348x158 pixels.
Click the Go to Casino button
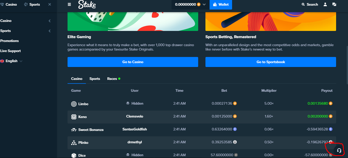pyautogui.click(x=133, y=62)
